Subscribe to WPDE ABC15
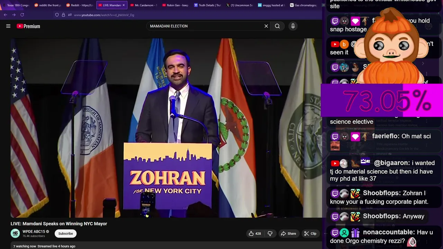Viewport: 443px width, 249px height. coord(65,233)
